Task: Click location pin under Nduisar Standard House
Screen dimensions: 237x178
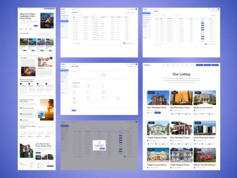Action: 194,168
